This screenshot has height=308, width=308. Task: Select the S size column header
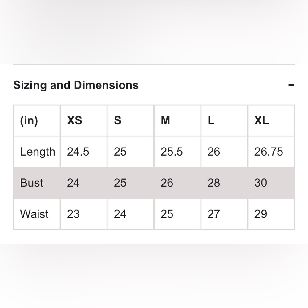click(x=117, y=120)
